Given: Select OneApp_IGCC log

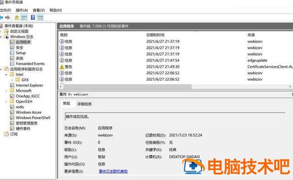Looking at the screenshot, I should pos(28,96).
